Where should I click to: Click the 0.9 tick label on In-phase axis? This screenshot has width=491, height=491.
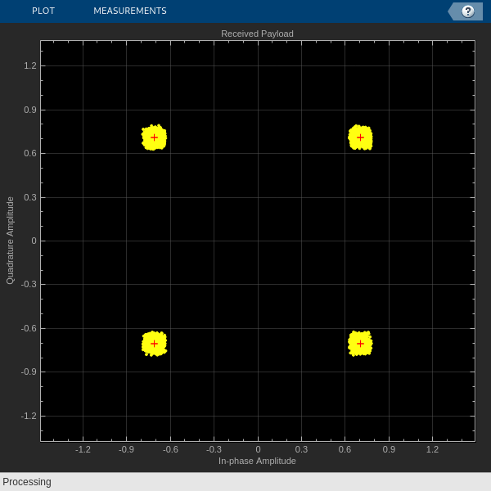click(x=389, y=449)
